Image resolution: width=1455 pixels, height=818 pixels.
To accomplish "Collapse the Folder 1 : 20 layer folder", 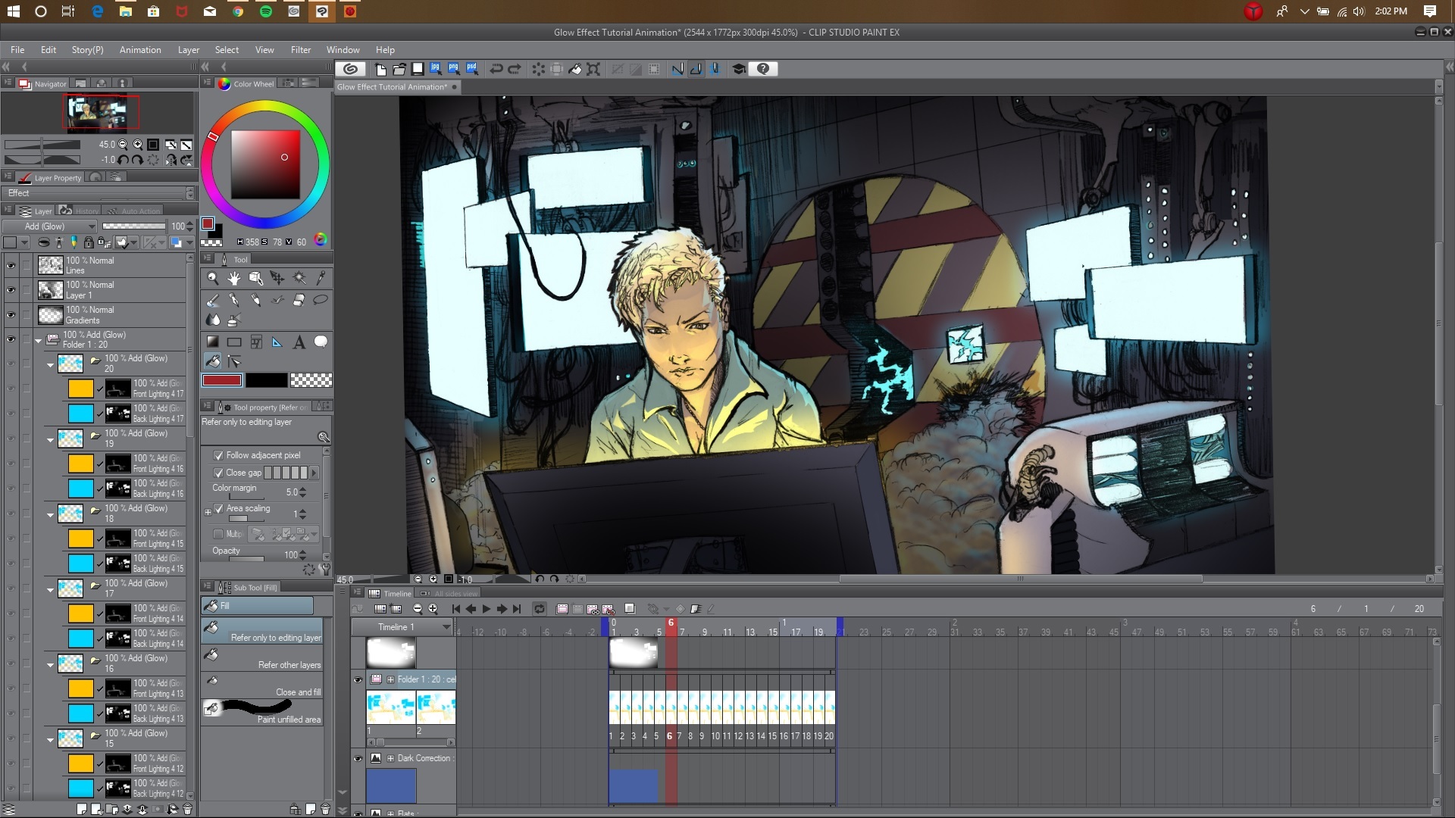I will click(x=39, y=340).
